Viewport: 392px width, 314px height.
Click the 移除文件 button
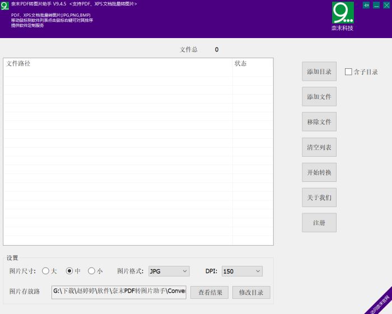[x=319, y=122]
